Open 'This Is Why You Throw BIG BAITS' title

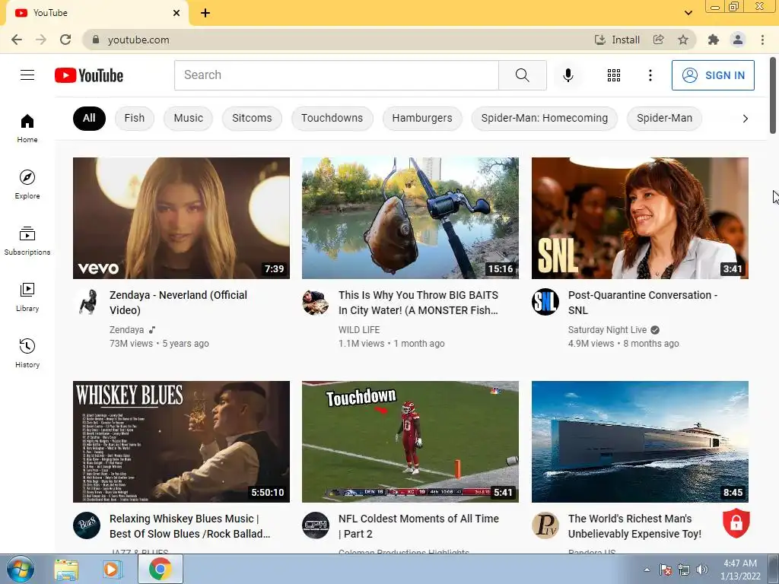point(418,303)
